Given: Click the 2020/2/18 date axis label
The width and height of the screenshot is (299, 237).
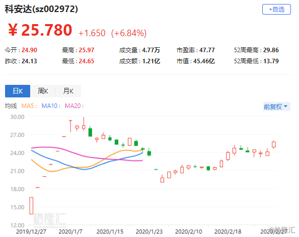Looking at the screenshot, I should tap(228, 231).
